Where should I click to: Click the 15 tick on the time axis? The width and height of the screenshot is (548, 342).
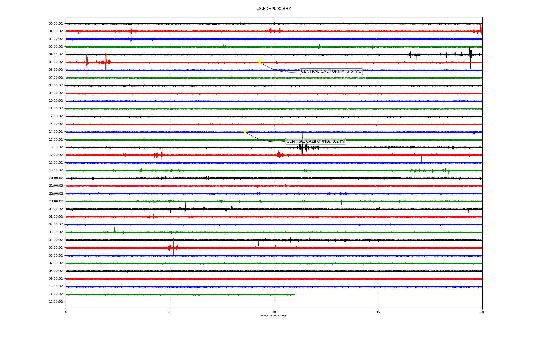[x=170, y=312]
